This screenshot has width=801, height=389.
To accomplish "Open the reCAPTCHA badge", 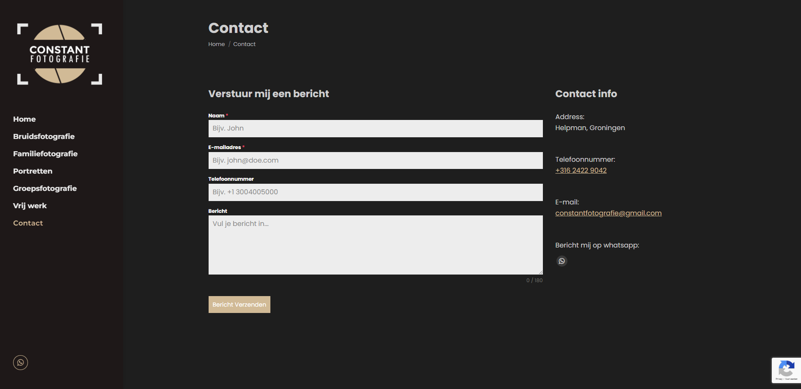I will (786, 370).
